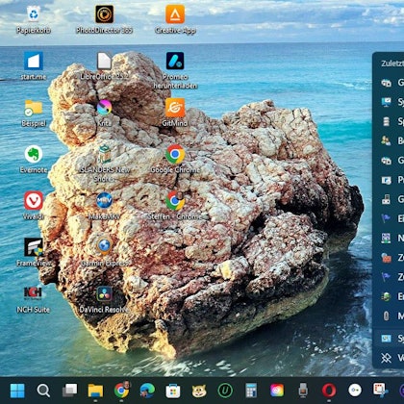The image size is (404, 404).
Task: Open the Windows Start menu
Action: 17,391
